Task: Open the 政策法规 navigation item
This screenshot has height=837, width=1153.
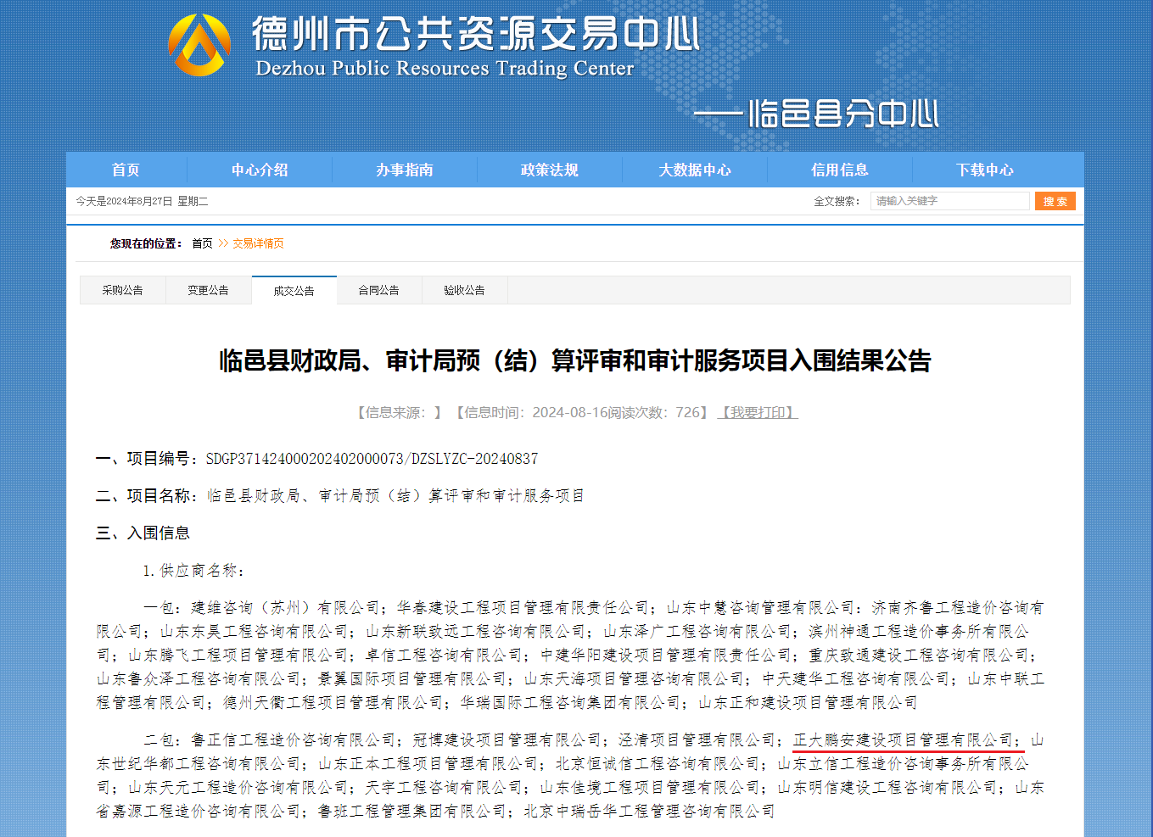Action: [x=550, y=170]
